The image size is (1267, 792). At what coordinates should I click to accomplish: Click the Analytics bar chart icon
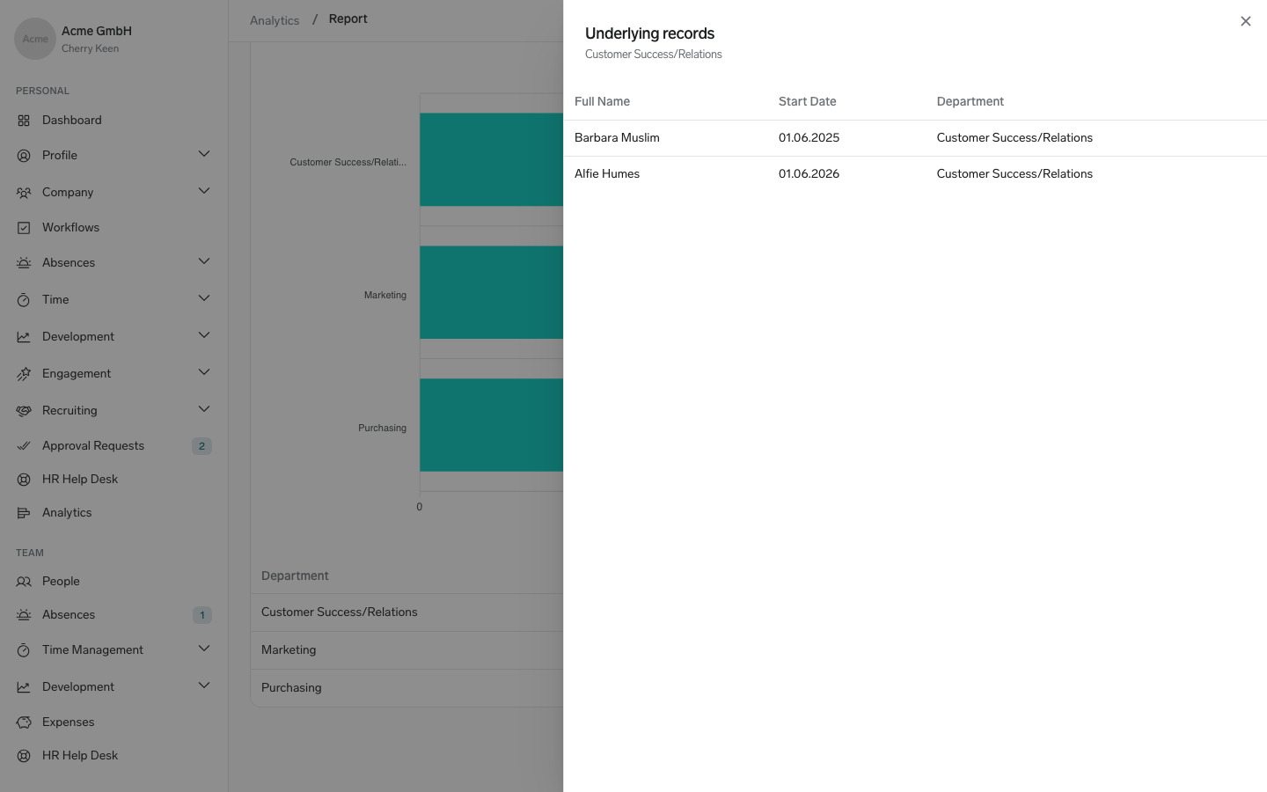tap(24, 513)
